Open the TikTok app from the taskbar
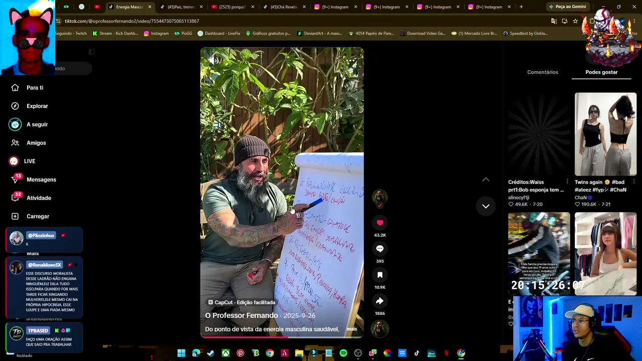Viewport: 642px width, 361px height. pos(417,353)
